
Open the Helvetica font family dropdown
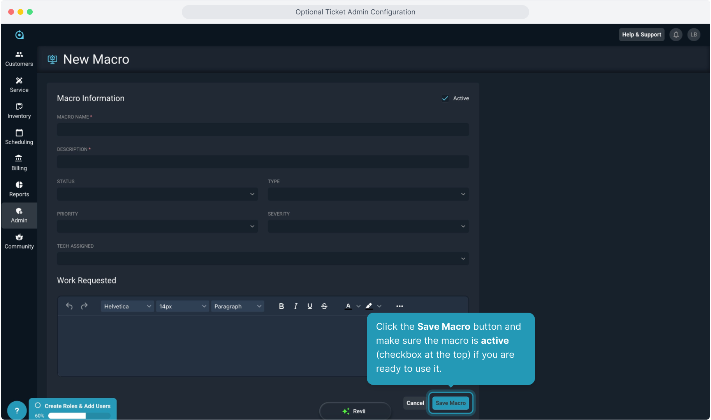127,306
